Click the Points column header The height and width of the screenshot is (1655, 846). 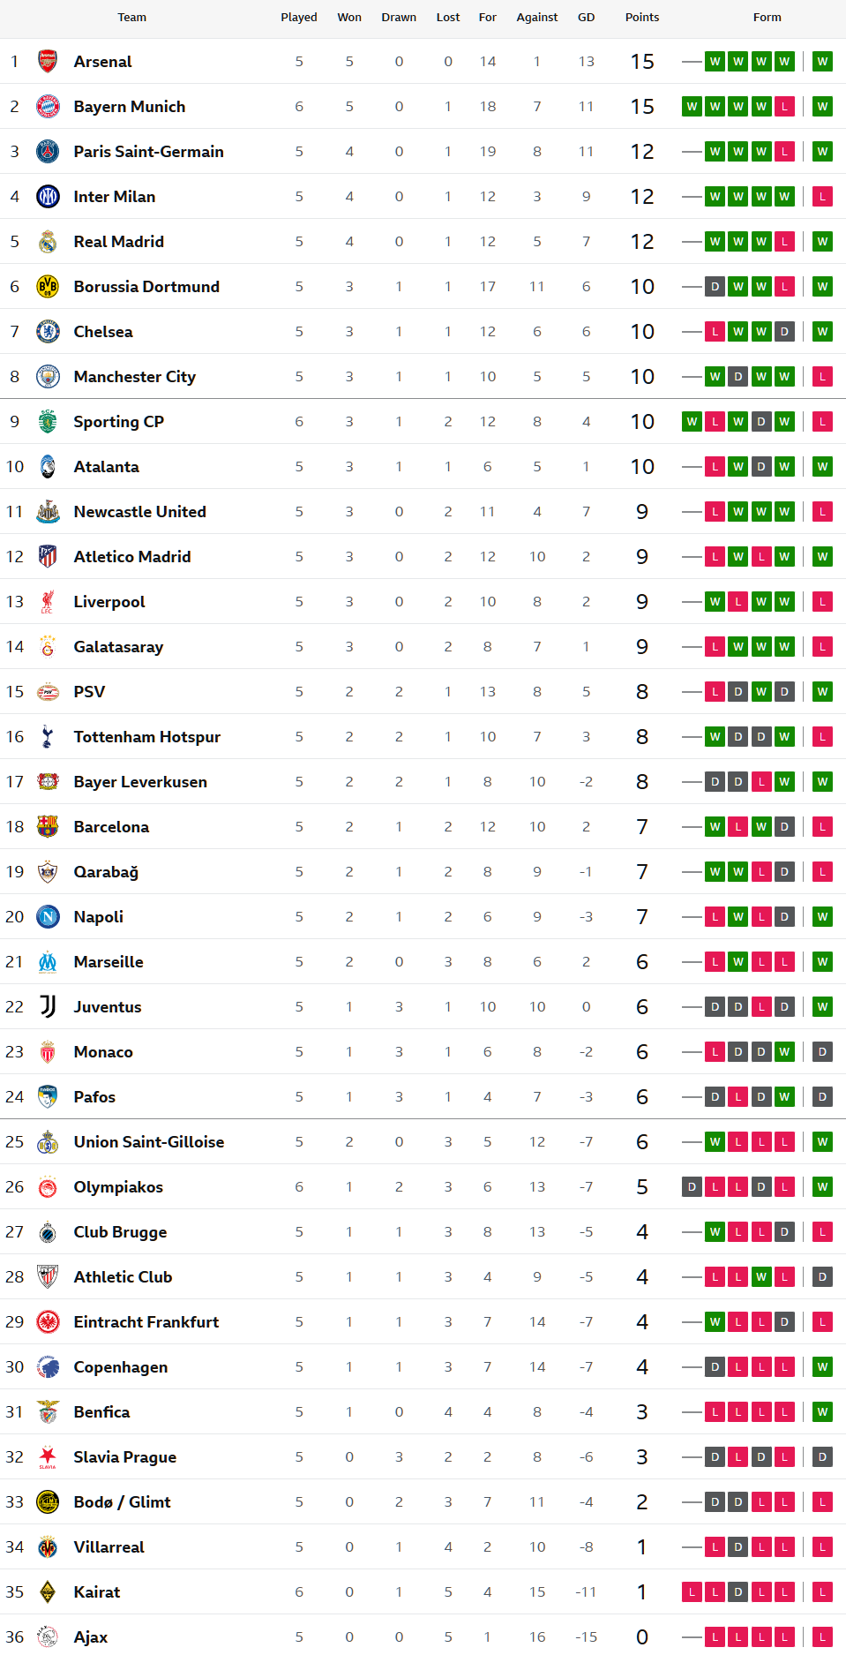click(x=641, y=18)
